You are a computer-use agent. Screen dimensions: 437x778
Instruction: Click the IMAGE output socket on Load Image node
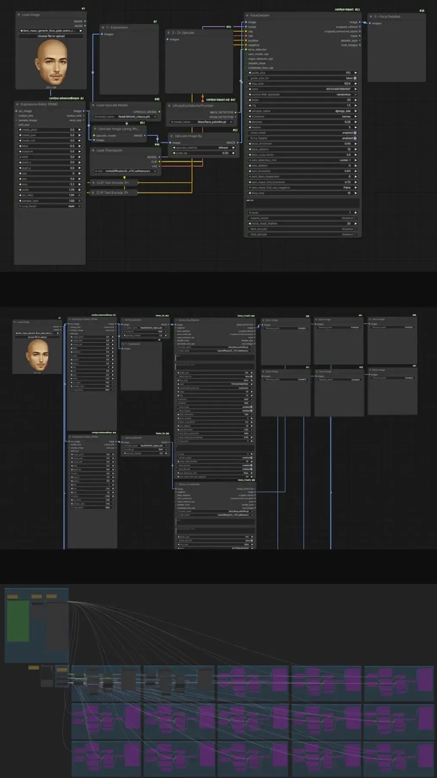point(85,21)
